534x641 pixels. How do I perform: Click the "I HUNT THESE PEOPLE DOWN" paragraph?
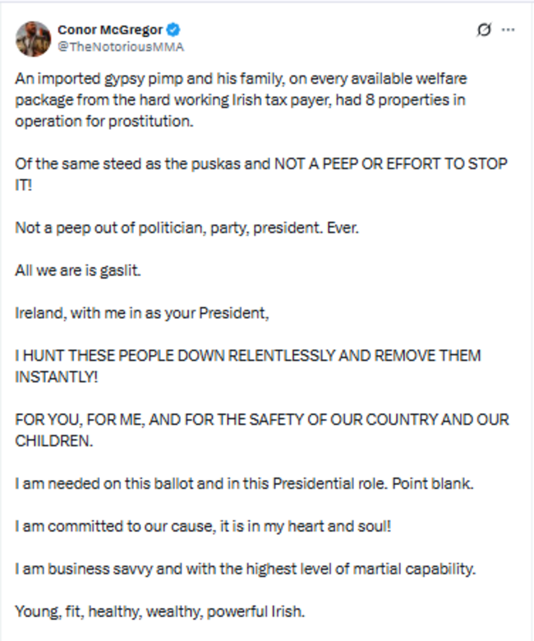(247, 356)
